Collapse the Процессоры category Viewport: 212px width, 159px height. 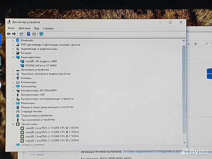[x=13, y=124]
